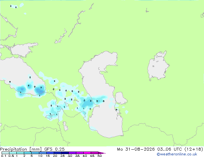The width and height of the screenshot is (204, 157).
Task: Click the Kara-Bogaz-Gol lagoon east of Caspian
Action: click(x=121, y=98)
